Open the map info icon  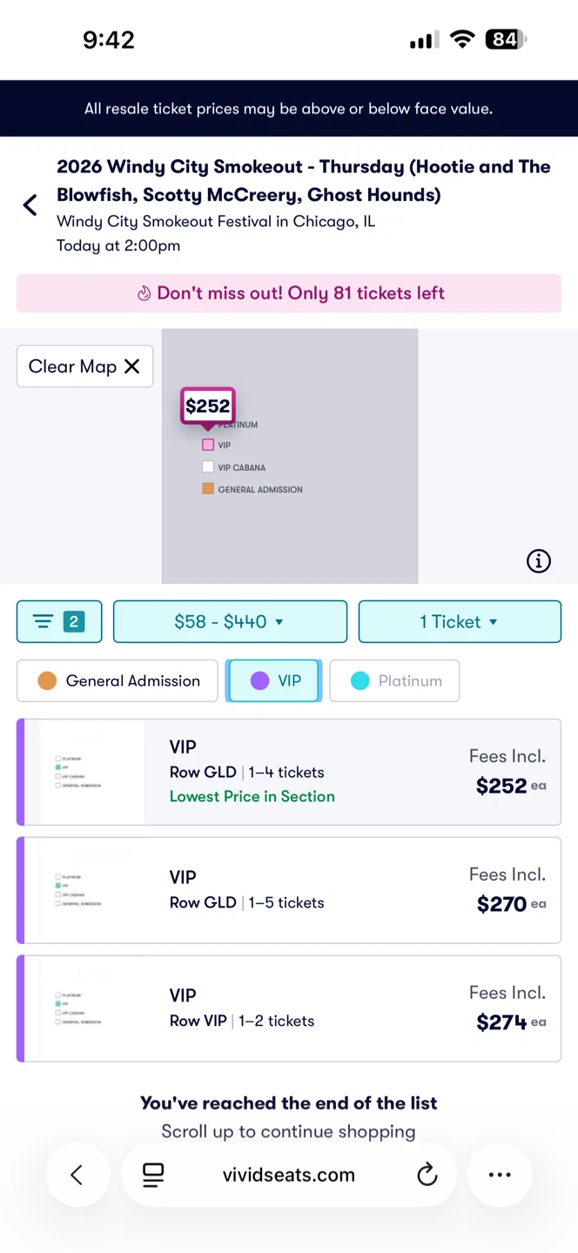pos(539,561)
